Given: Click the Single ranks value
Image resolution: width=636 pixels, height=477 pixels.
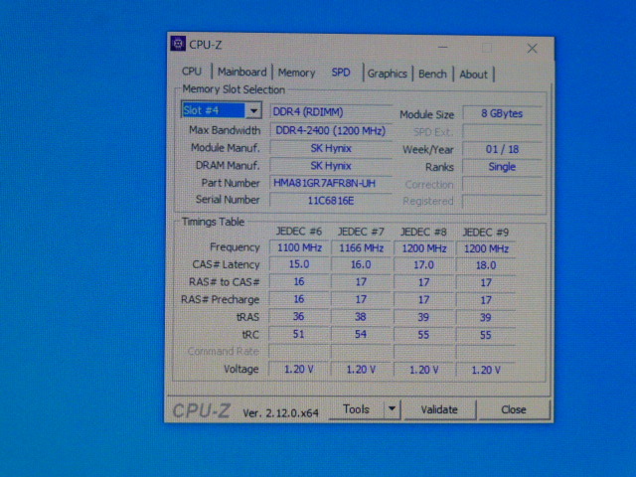Looking at the screenshot, I should click(x=502, y=167).
